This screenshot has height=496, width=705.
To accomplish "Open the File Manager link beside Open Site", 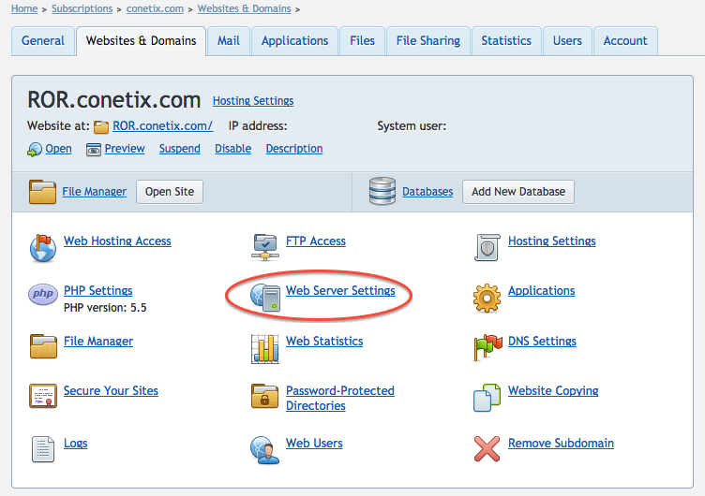I will (x=94, y=192).
